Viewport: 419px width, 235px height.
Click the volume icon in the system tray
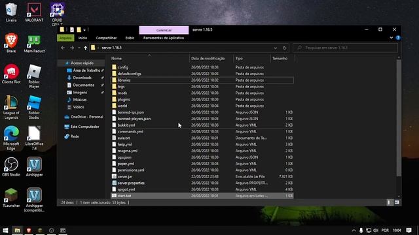point(376,230)
